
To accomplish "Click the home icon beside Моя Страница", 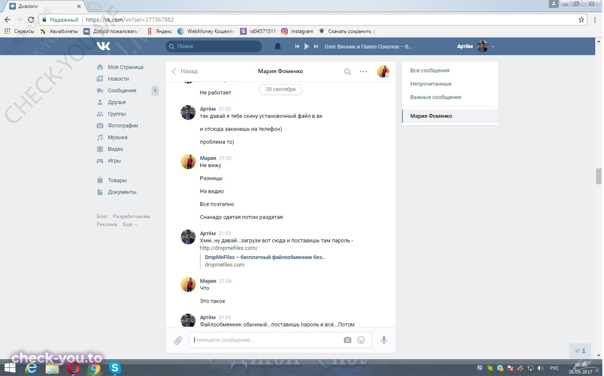I will pos(100,67).
